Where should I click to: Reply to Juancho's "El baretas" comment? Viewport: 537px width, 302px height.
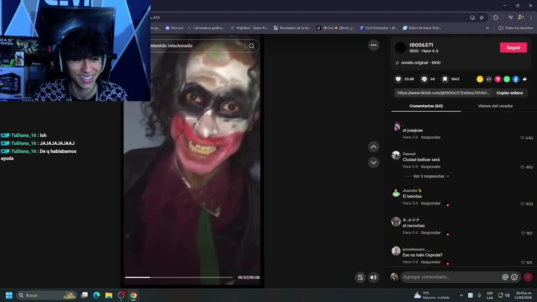pyautogui.click(x=430, y=203)
